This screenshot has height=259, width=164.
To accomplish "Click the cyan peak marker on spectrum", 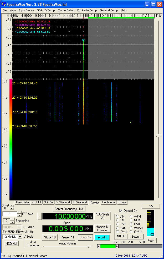I will 83,40.
